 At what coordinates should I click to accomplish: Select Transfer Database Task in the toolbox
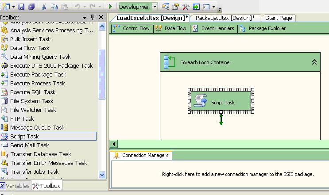(x=48, y=154)
